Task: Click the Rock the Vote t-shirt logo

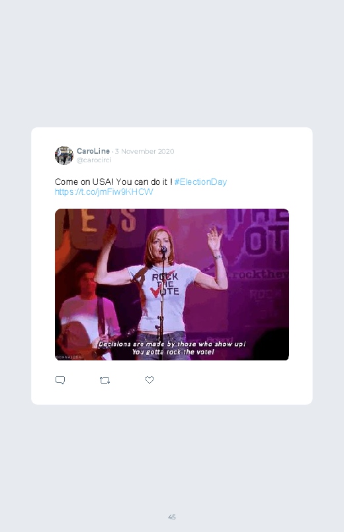Action: (164, 284)
